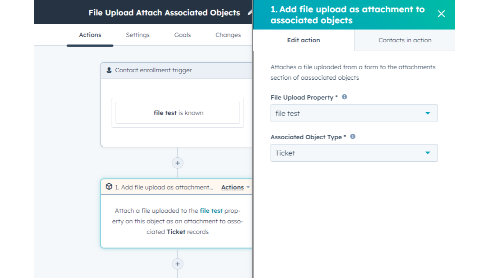Close the Add file upload action panel
Screen dimensions: 494x278
(441, 14)
